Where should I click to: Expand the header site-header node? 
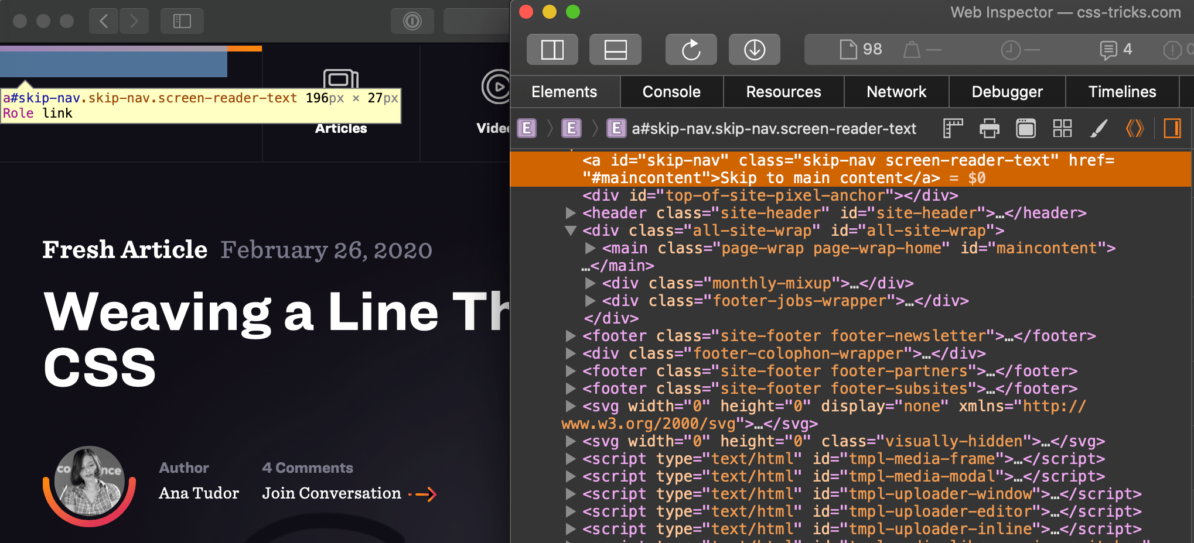571,213
